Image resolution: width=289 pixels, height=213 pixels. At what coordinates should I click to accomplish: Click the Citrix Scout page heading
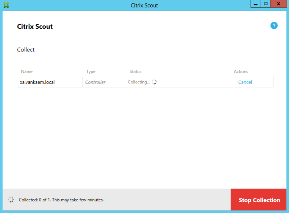coord(35,26)
